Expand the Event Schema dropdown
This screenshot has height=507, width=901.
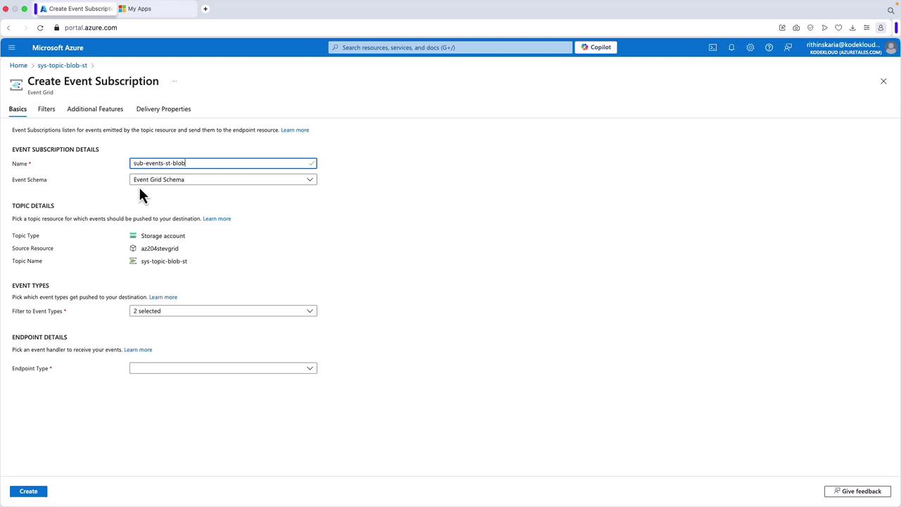(223, 180)
